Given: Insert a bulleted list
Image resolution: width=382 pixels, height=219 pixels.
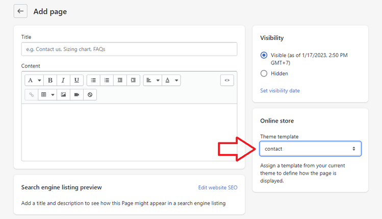Looking at the screenshot, I should click(x=93, y=80).
